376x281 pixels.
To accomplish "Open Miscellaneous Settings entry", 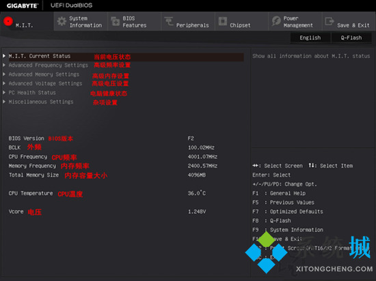I will tap(41, 102).
